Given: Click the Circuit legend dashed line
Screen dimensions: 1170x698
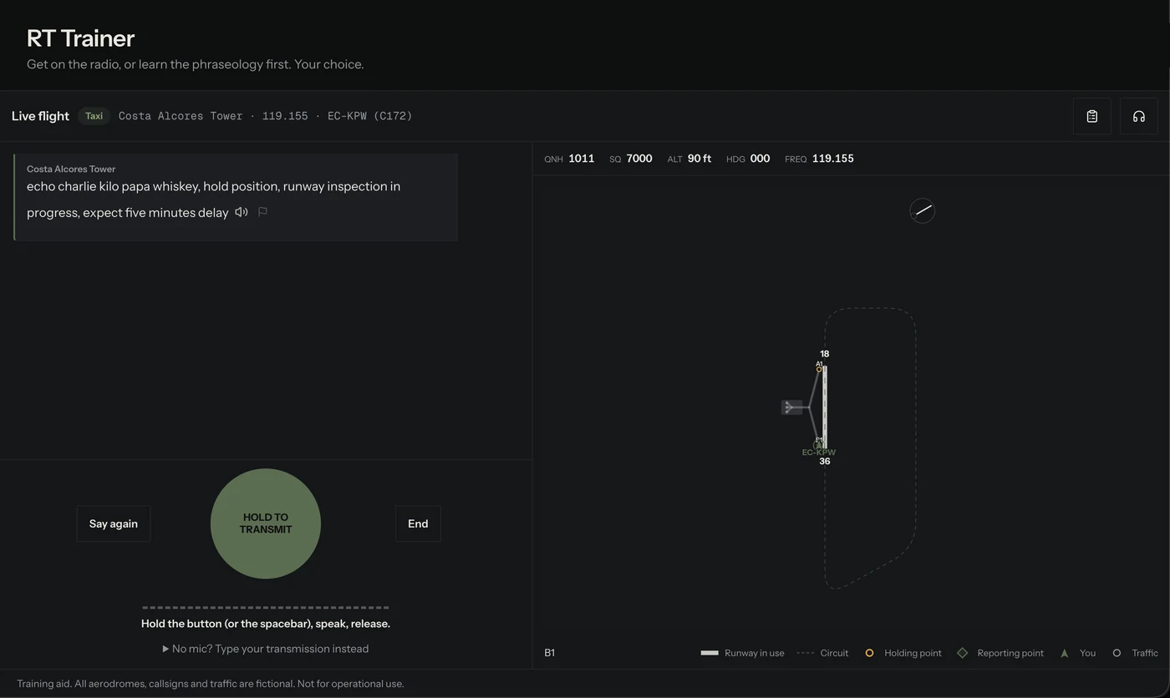Looking at the screenshot, I should (x=806, y=653).
